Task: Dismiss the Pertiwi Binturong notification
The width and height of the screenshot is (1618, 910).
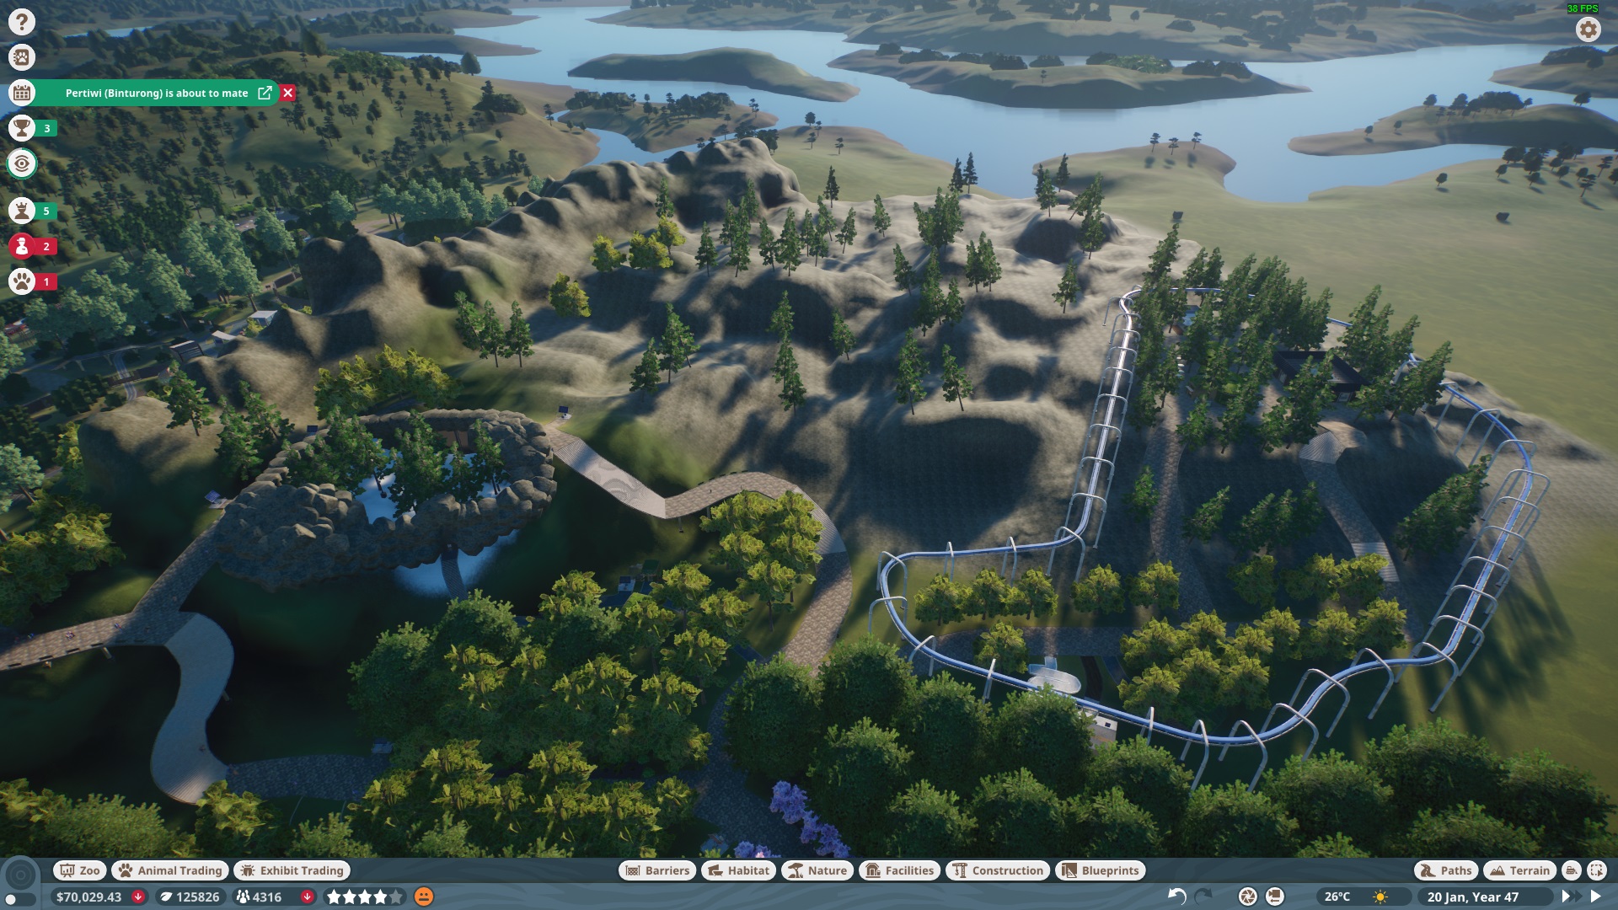Action: [288, 93]
